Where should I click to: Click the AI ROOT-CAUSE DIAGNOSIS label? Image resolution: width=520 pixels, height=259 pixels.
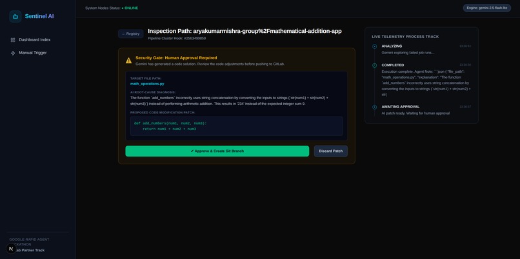click(x=153, y=92)
